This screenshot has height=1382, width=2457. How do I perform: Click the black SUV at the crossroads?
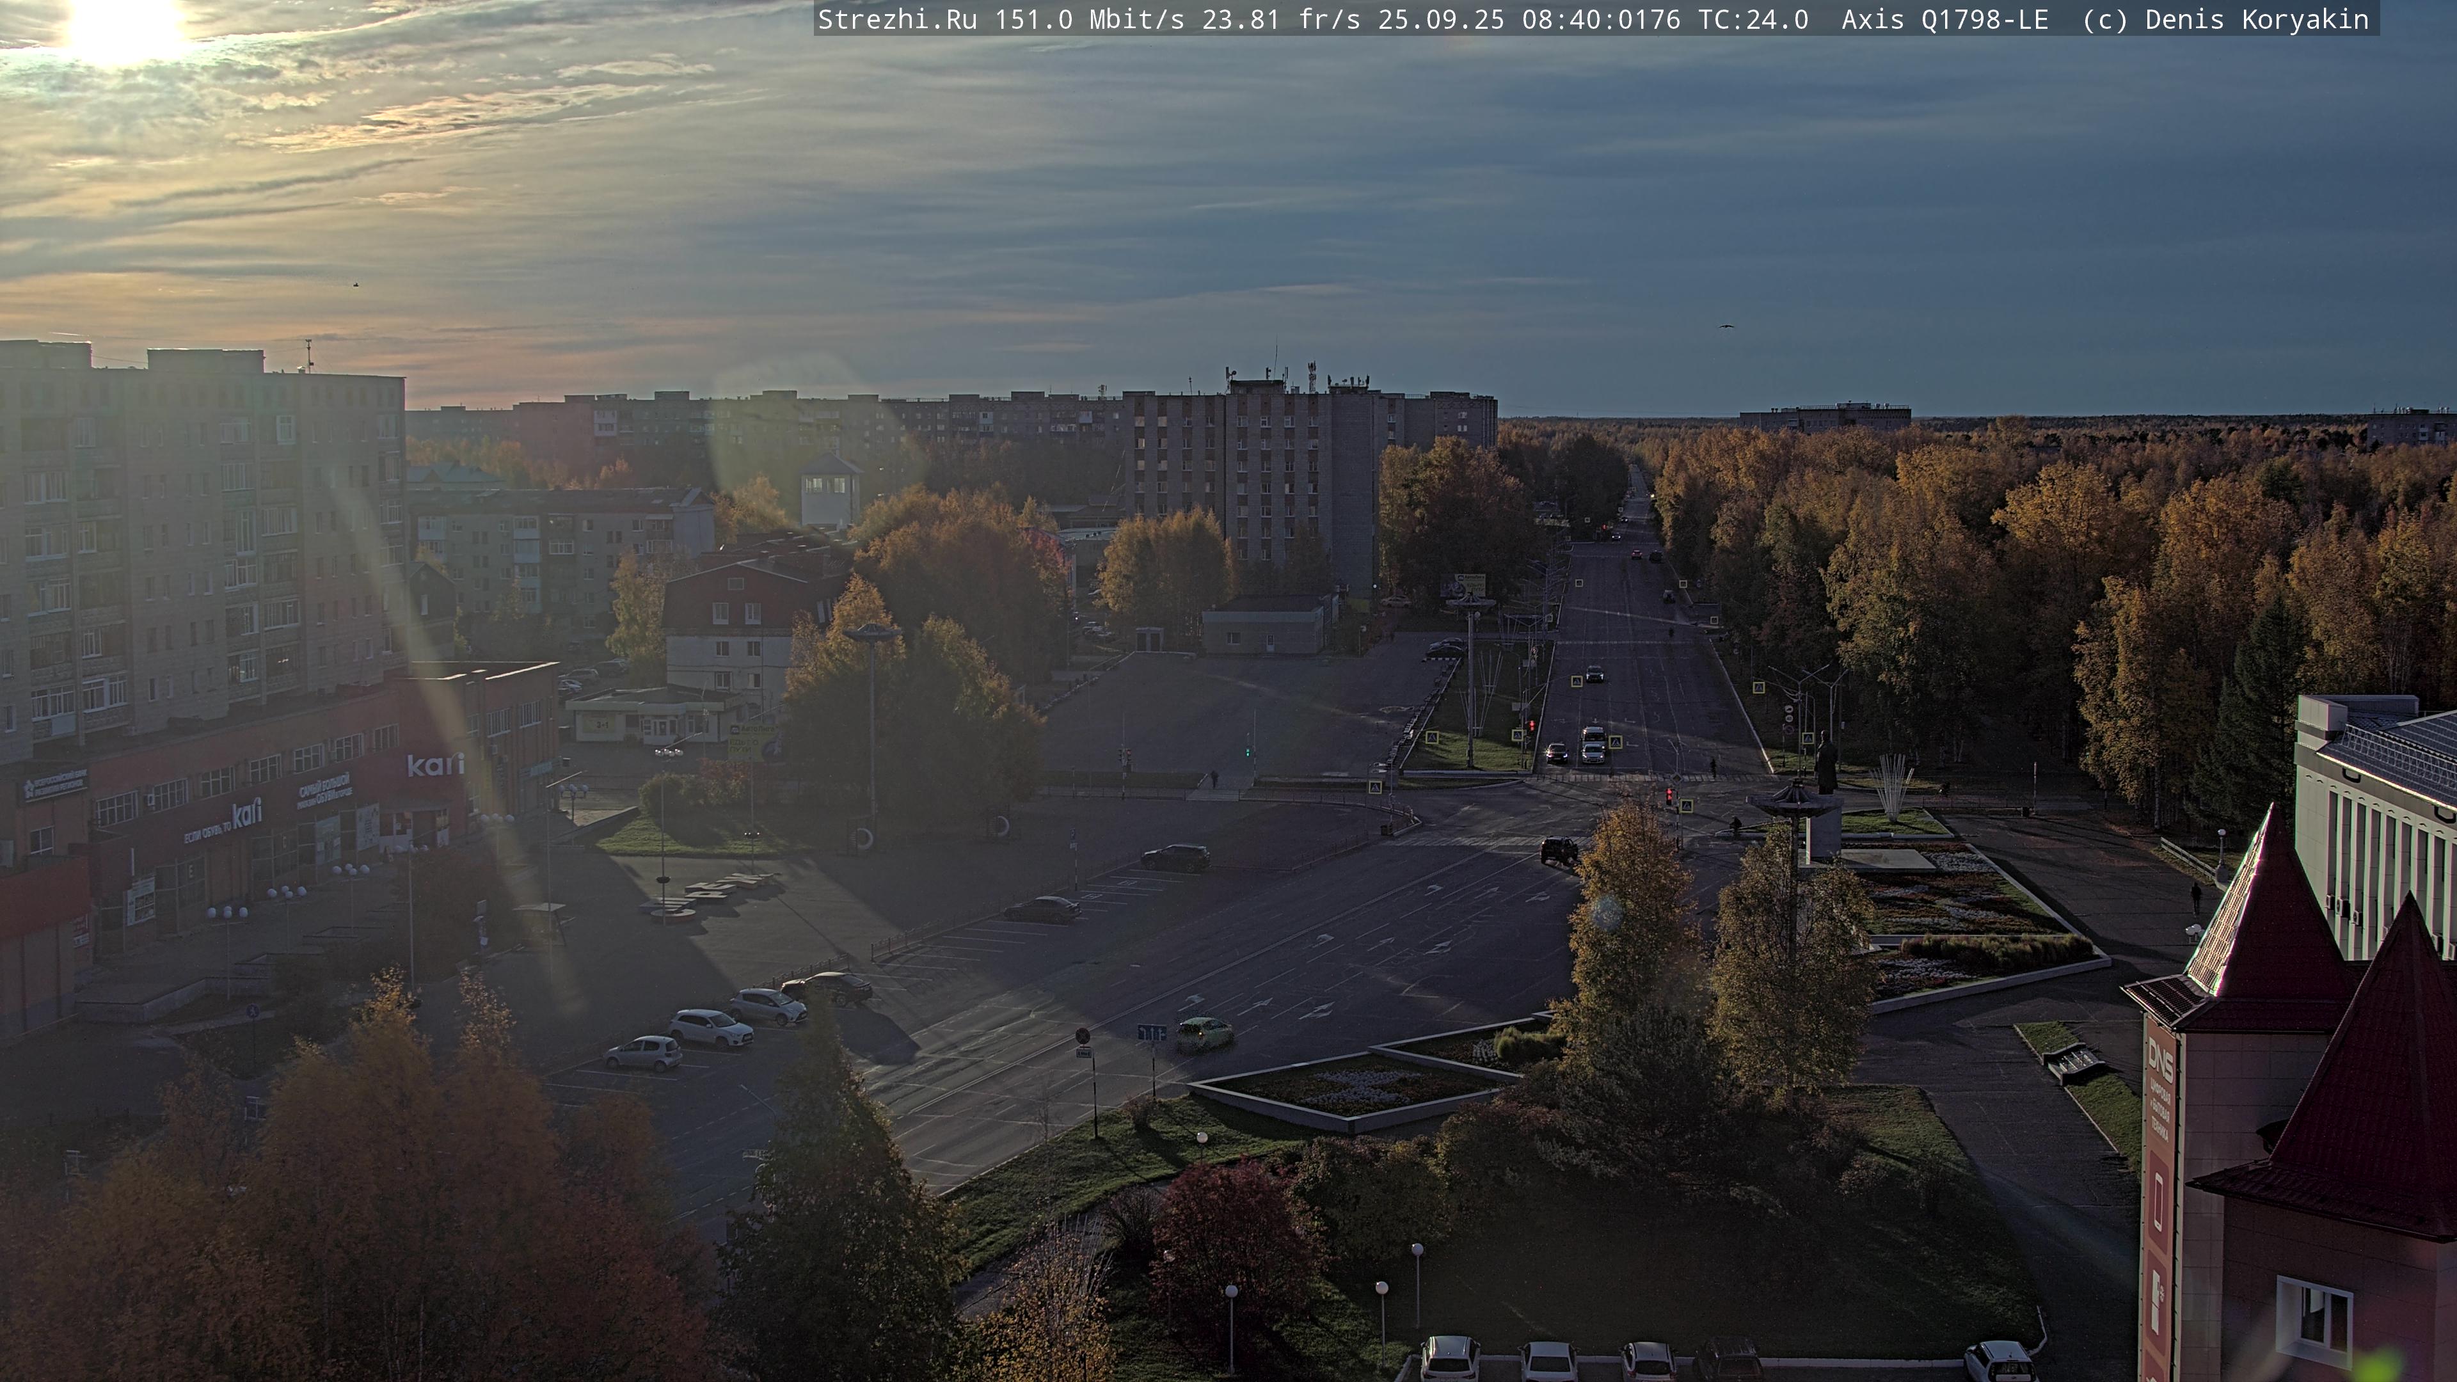click(x=1559, y=849)
